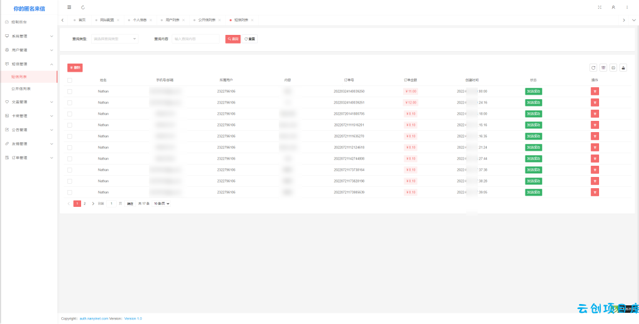The height and width of the screenshot is (324, 639).
Task: Delete the row with order 20220721112124618
Action: click(595, 147)
